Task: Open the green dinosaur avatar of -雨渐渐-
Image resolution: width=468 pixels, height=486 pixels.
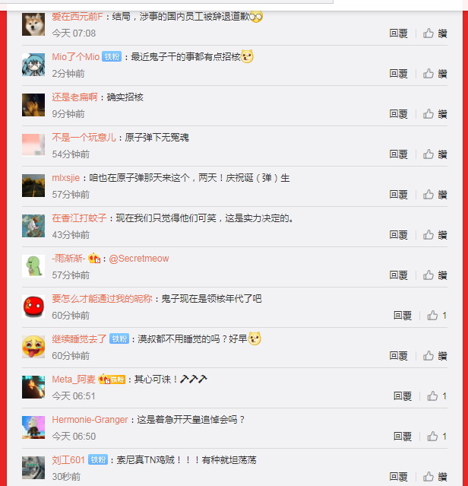Action: point(33,266)
